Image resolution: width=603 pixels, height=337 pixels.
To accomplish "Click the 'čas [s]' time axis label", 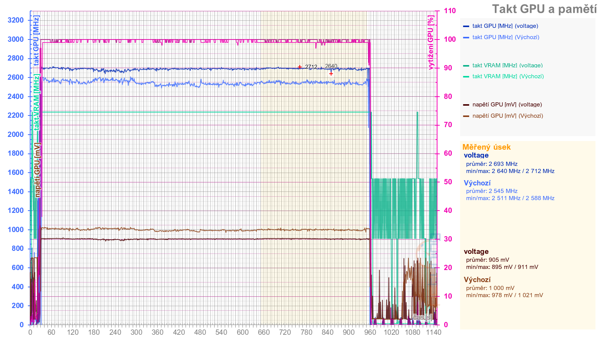I will (x=423, y=317).
